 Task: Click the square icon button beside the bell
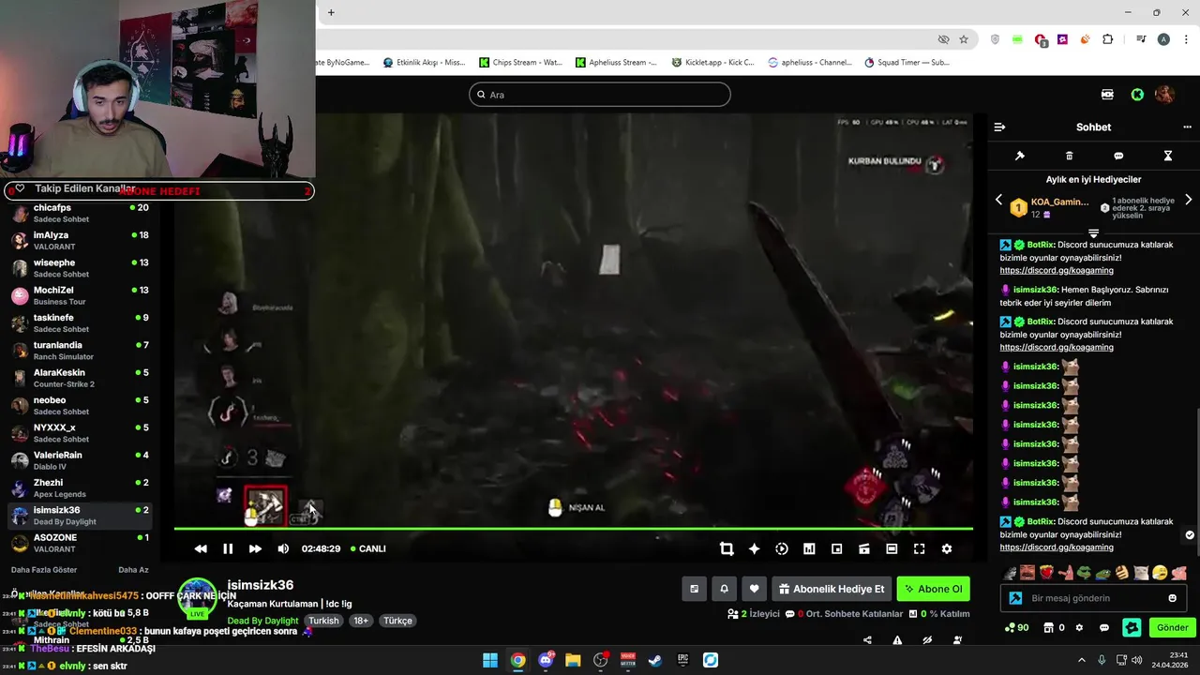[694, 589]
